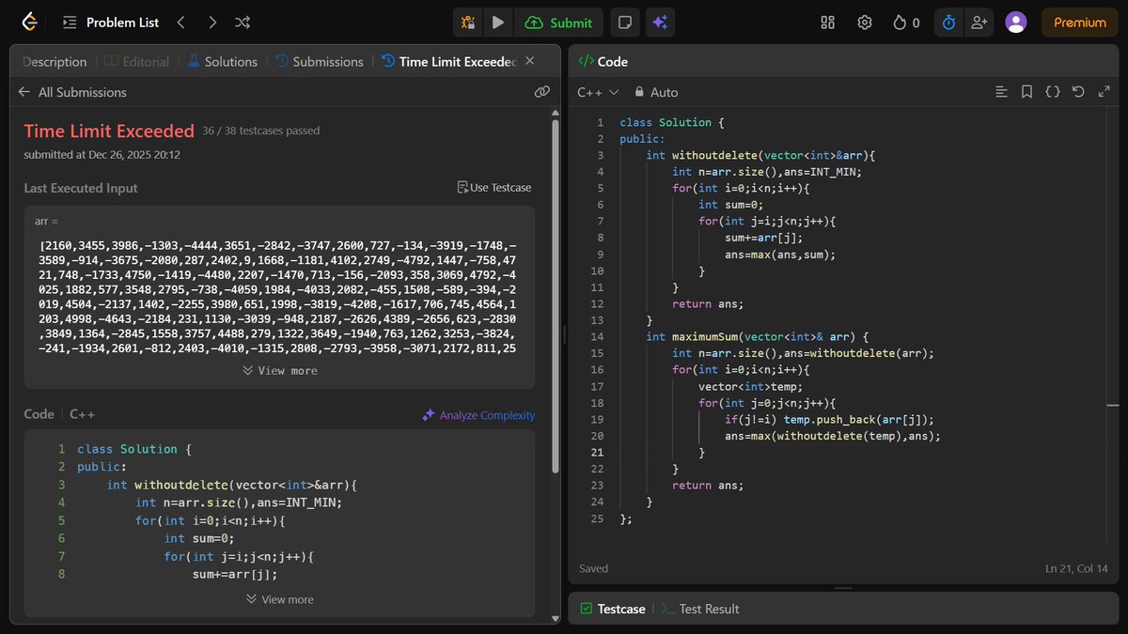Expand View more under Last Executed Input
The height and width of the screenshot is (634, 1128).
point(280,371)
